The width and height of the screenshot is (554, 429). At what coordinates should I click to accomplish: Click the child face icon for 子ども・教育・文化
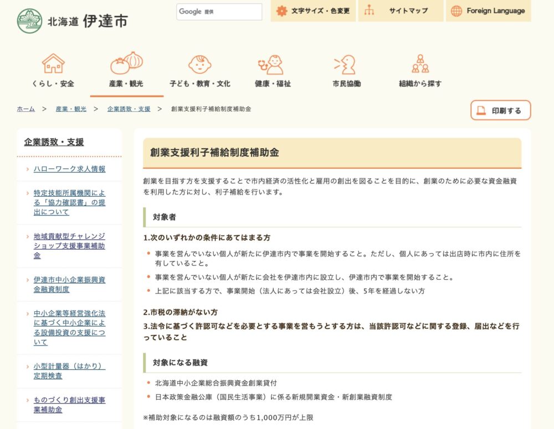point(199,64)
